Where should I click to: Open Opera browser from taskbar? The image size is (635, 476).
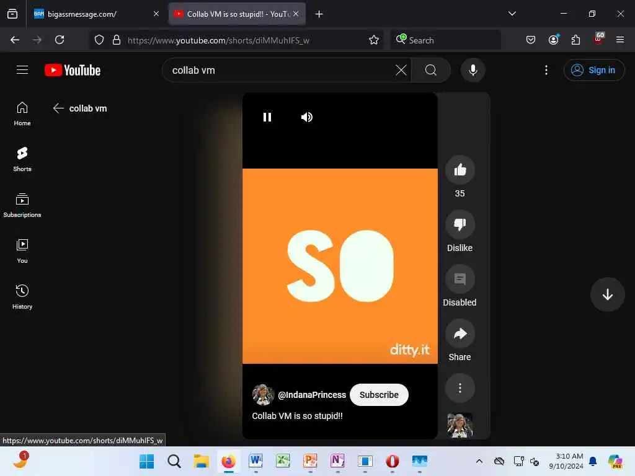[x=392, y=461]
